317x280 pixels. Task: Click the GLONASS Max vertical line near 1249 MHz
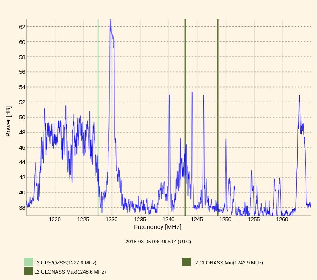click(218, 86)
